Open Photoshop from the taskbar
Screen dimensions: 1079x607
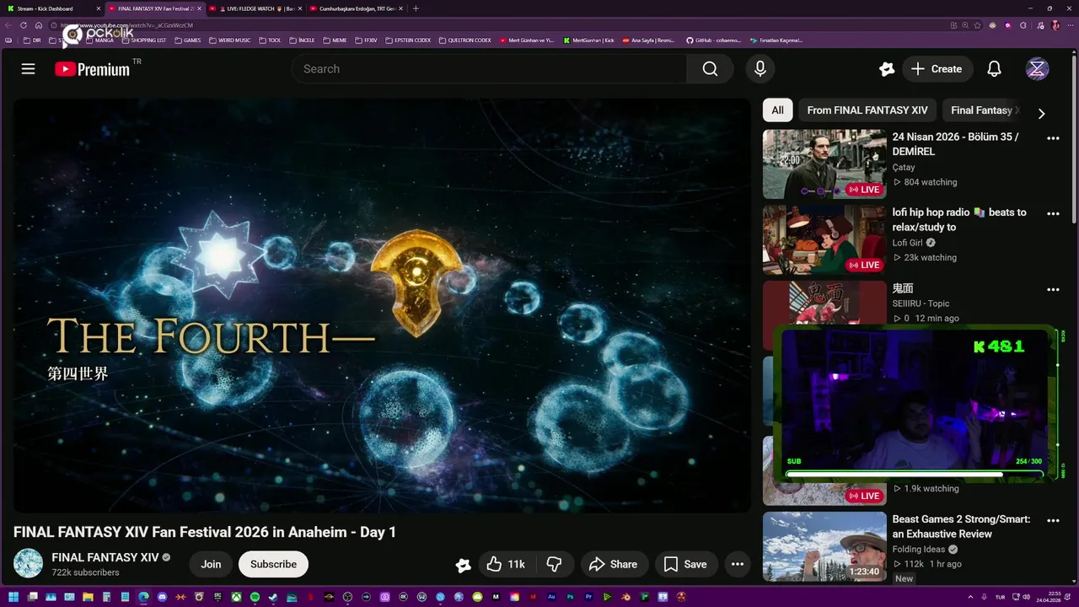pos(570,597)
